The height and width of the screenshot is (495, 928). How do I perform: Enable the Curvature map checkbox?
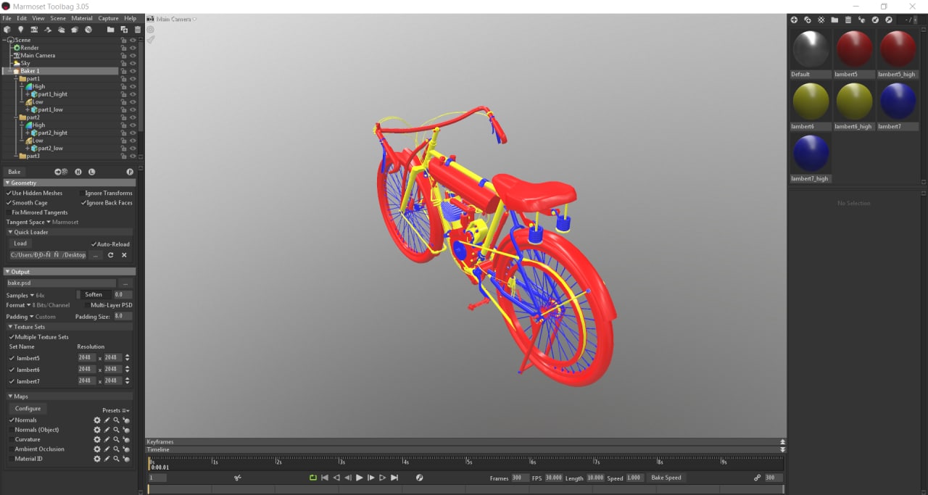click(11, 439)
